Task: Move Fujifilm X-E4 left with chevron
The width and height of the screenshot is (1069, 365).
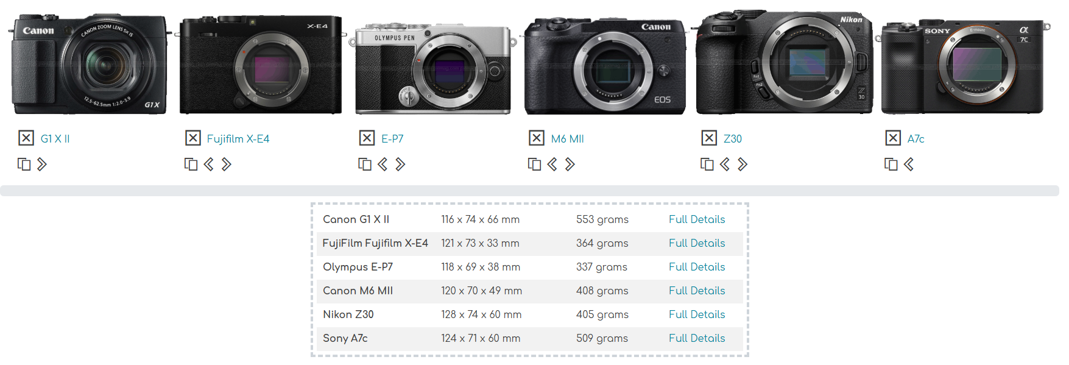Action: 208,165
